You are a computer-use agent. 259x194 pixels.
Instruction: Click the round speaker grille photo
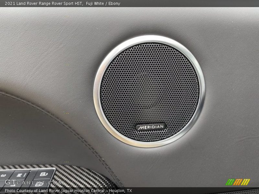click(149, 91)
